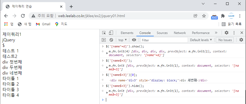The height and width of the screenshot is (104, 246).
Task: Click the No Issues button
Action: (225, 40)
